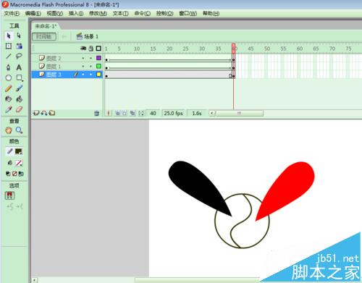This screenshot has width=362, height=283.
Task: Open the Help (H) menu
Action: (211, 14)
